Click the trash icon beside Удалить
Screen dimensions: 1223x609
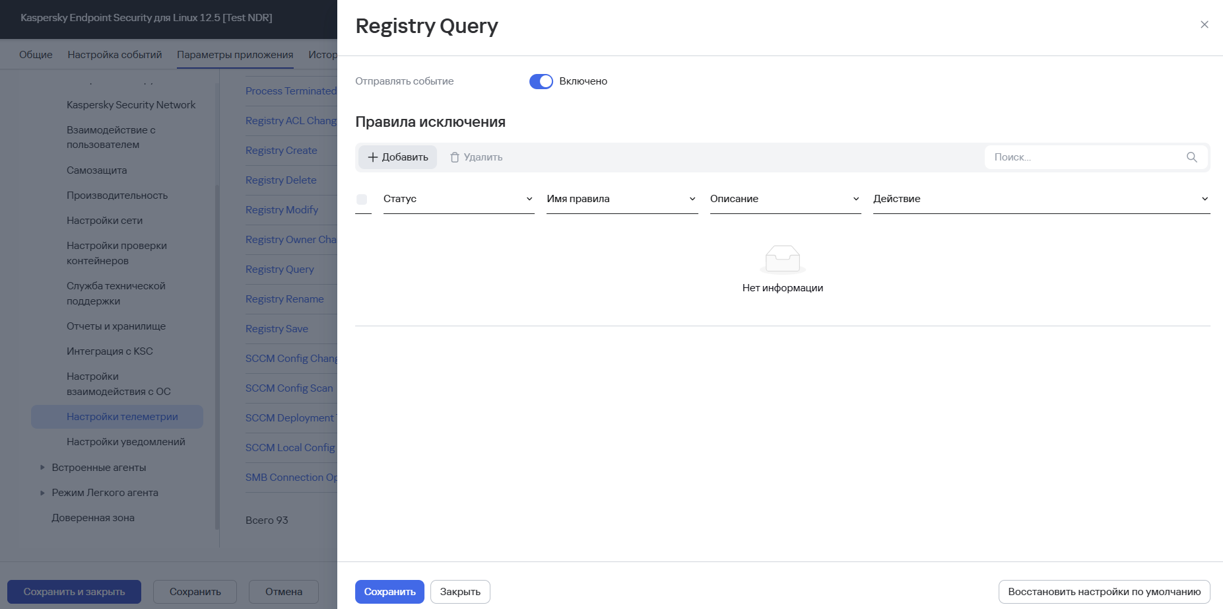[x=455, y=157]
